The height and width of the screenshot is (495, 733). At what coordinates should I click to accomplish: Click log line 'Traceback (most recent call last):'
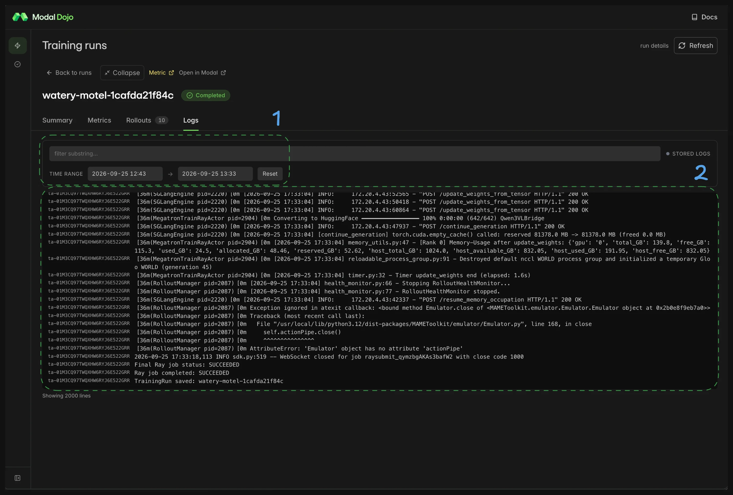coord(251,316)
